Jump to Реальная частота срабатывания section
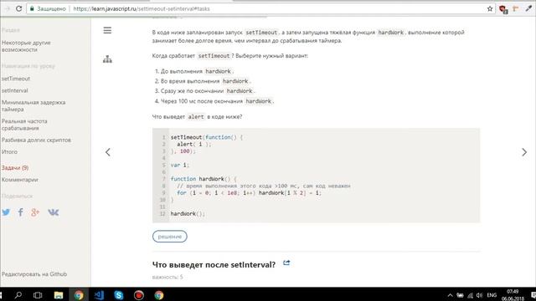 coord(24,125)
